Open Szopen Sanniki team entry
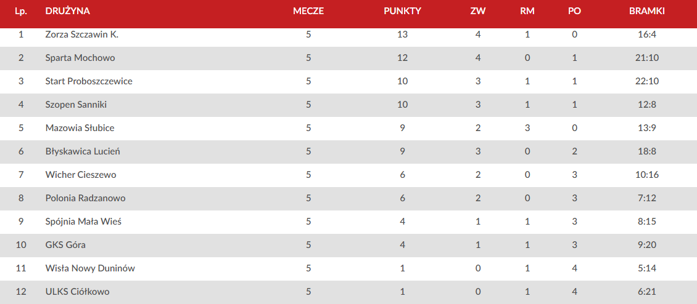Image resolution: width=697 pixels, height=304 pixels. coord(76,105)
